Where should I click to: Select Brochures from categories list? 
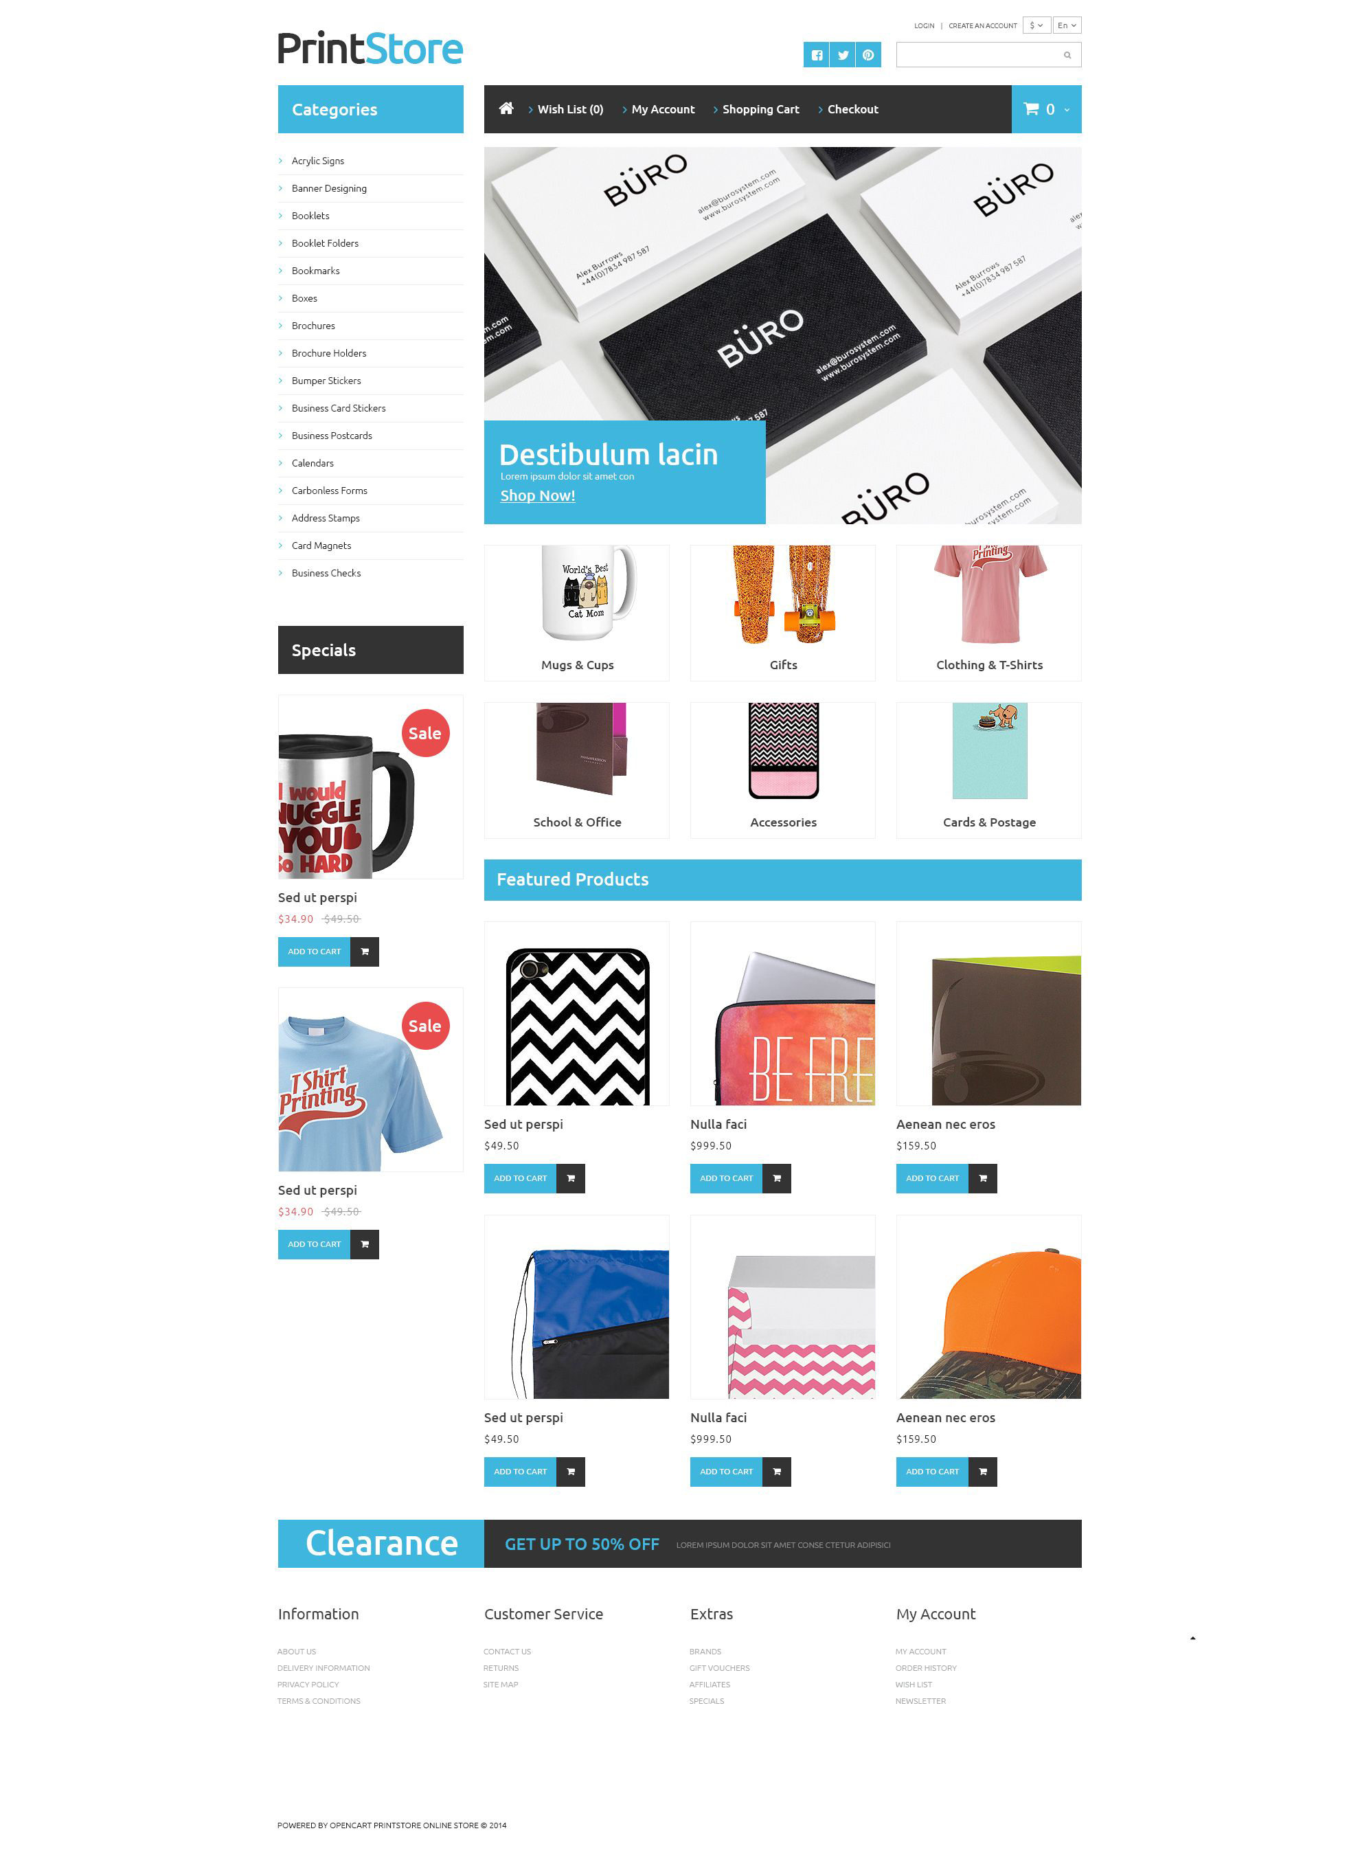click(x=313, y=326)
